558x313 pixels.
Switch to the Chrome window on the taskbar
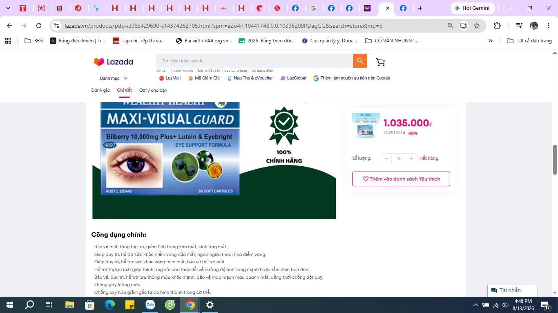click(x=190, y=305)
